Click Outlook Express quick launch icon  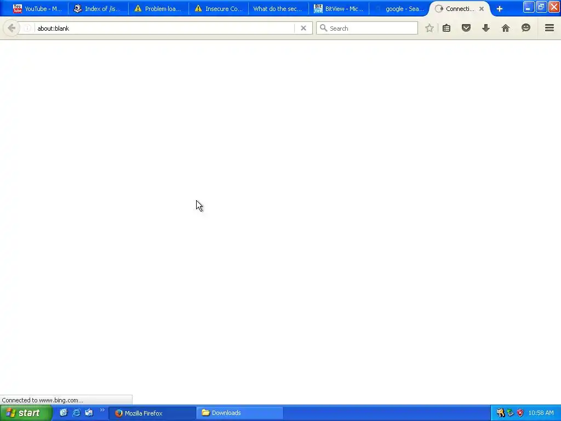point(89,413)
